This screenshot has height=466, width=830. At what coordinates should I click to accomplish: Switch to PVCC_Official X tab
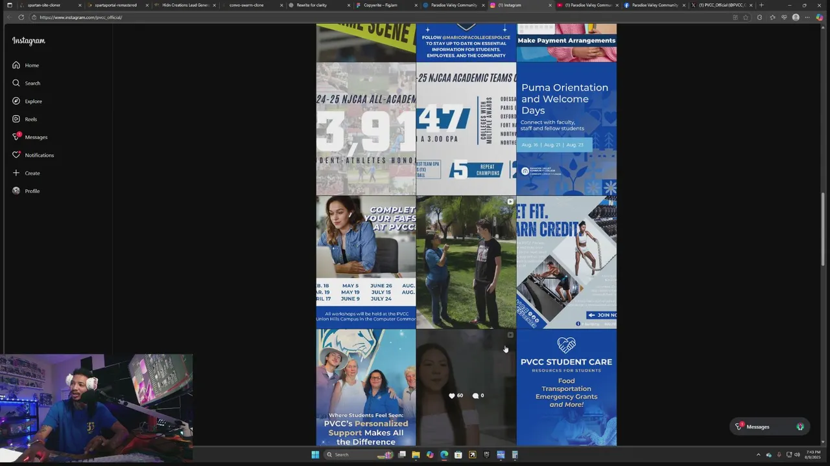pyautogui.click(x=722, y=5)
